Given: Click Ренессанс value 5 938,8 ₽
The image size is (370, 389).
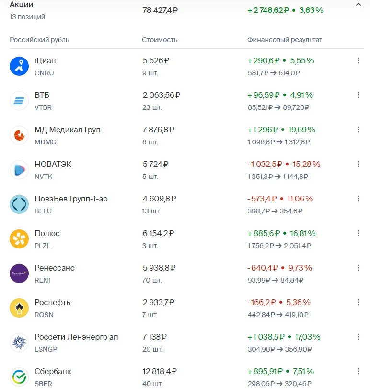Looking at the screenshot, I should pyautogui.click(x=159, y=268).
